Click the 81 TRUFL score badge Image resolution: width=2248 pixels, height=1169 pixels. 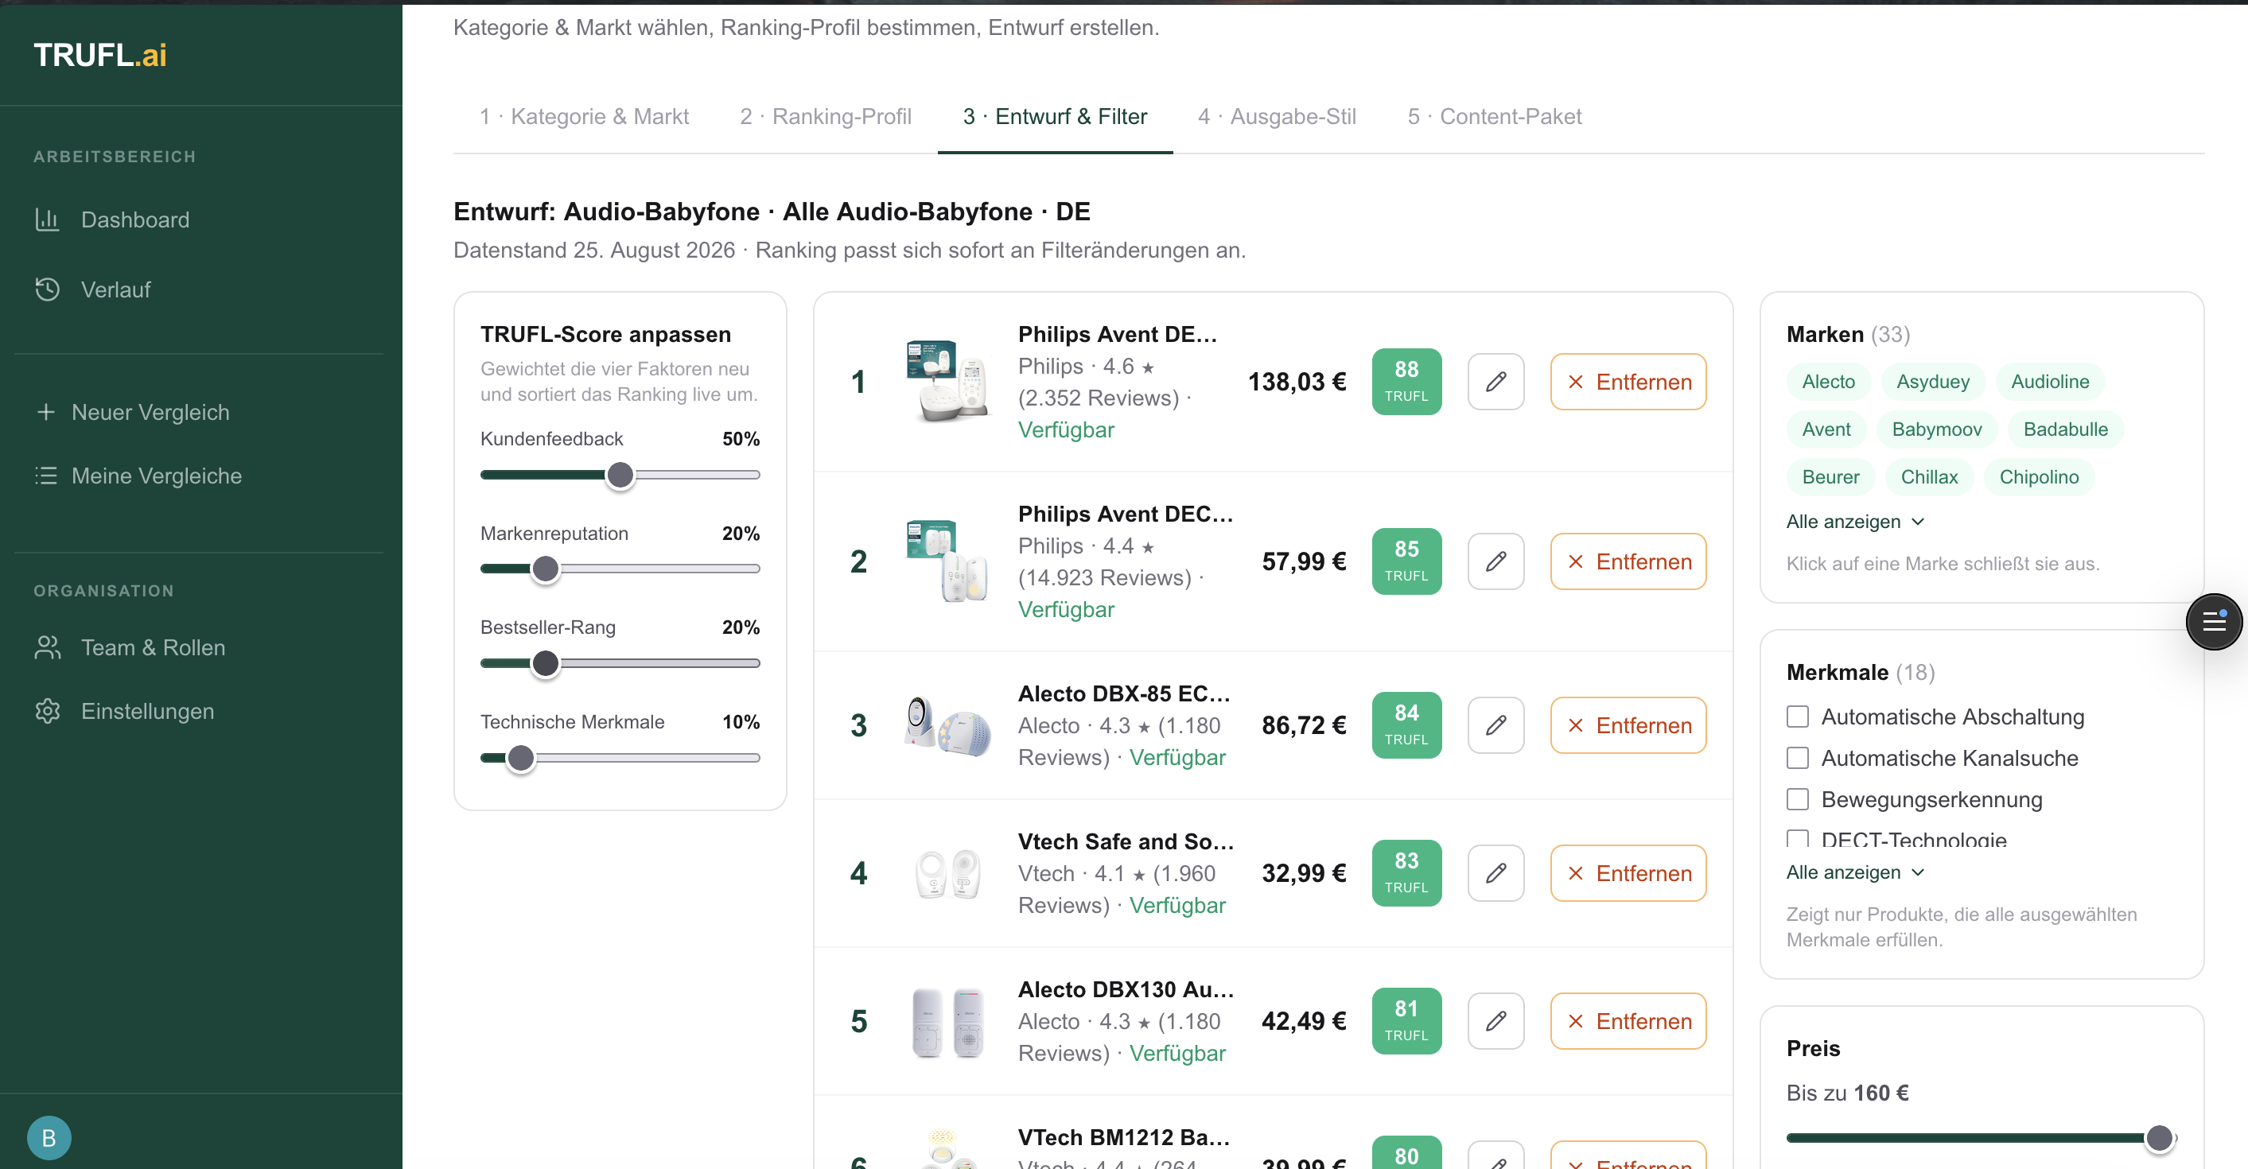tap(1406, 1021)
